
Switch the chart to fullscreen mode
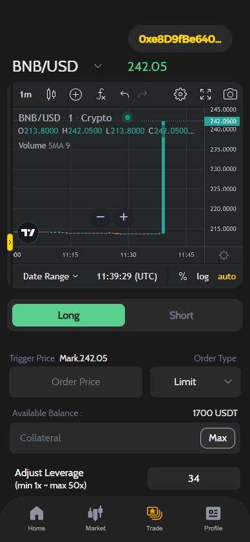206,94
